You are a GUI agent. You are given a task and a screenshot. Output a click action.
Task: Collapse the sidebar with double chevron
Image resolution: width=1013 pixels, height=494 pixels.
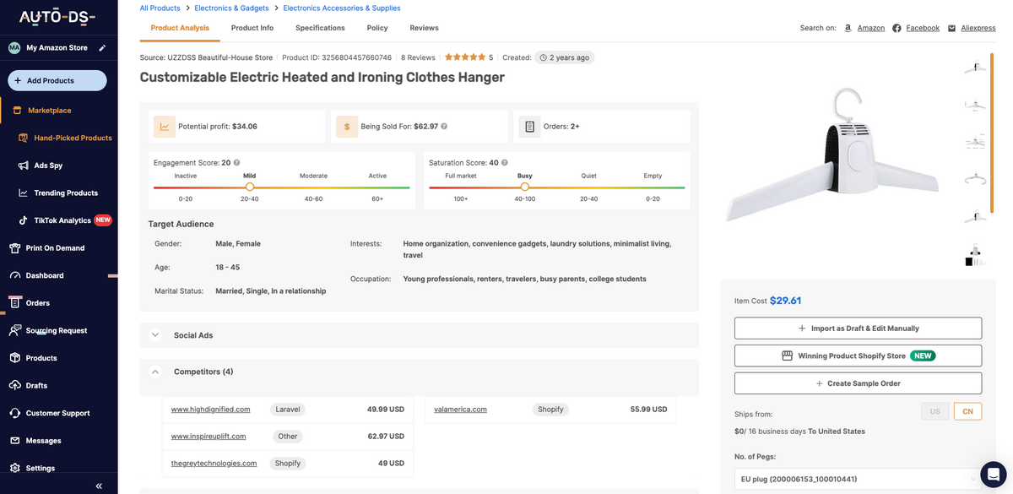(99, 486)
